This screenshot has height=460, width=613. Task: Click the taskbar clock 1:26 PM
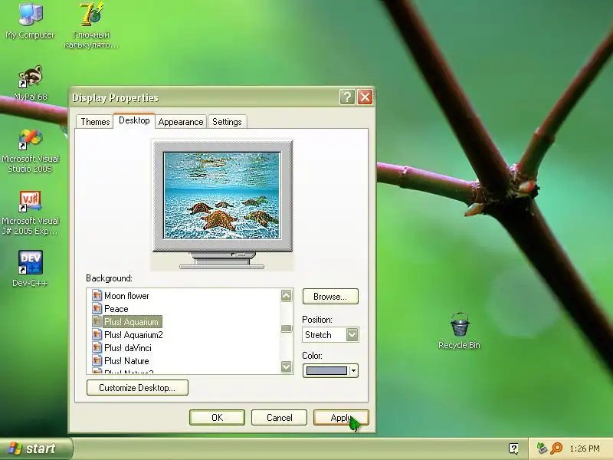[585, 449]
